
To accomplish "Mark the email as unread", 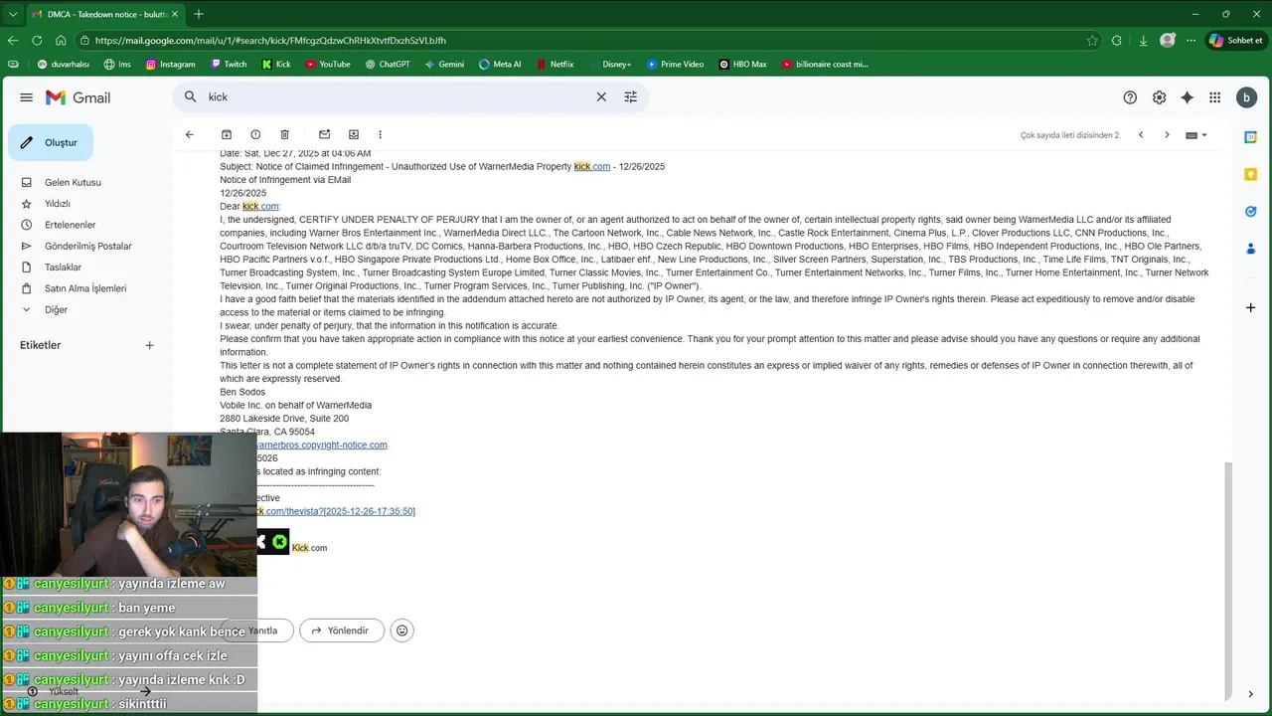I will (x=324, y=134).
